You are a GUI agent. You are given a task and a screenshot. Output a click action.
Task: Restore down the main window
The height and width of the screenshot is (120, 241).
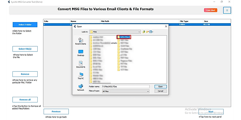tap(222, 2)
